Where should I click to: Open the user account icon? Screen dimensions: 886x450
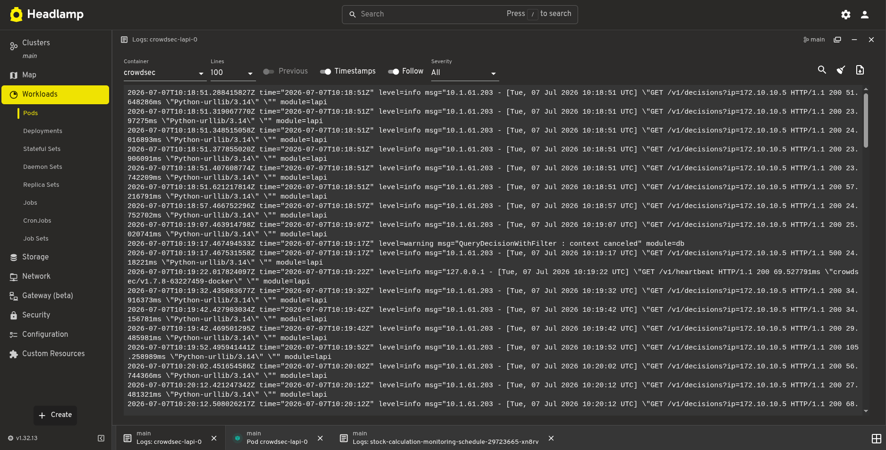point(865,15)
